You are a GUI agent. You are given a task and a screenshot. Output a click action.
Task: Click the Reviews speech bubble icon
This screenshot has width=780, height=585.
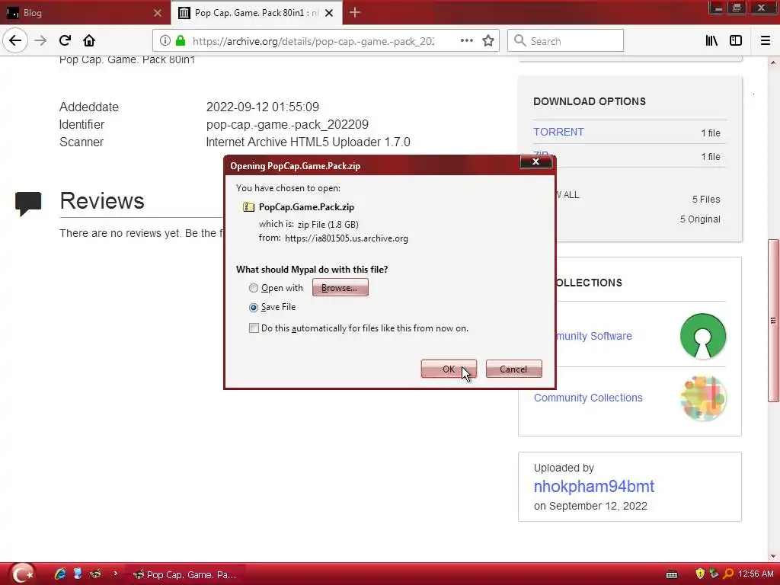pos(28,203)
